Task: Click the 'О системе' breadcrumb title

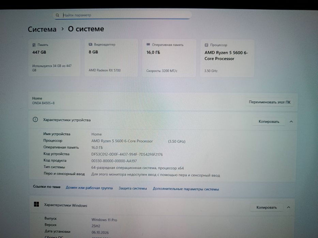Action: (x=86, y=29)
